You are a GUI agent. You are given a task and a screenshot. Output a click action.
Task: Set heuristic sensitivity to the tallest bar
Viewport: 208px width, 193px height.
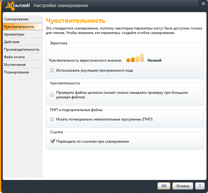[142, 58]
